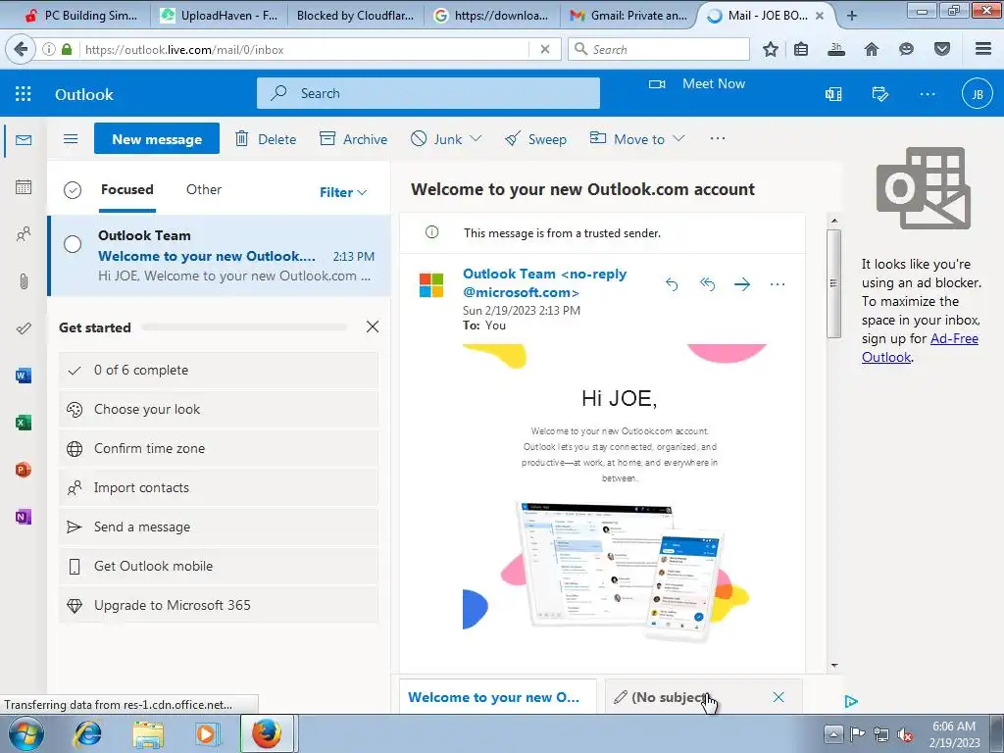This screenshot has height=753, width=1004.
Task: Click the Firefox search field
Action: click(659, 49)
